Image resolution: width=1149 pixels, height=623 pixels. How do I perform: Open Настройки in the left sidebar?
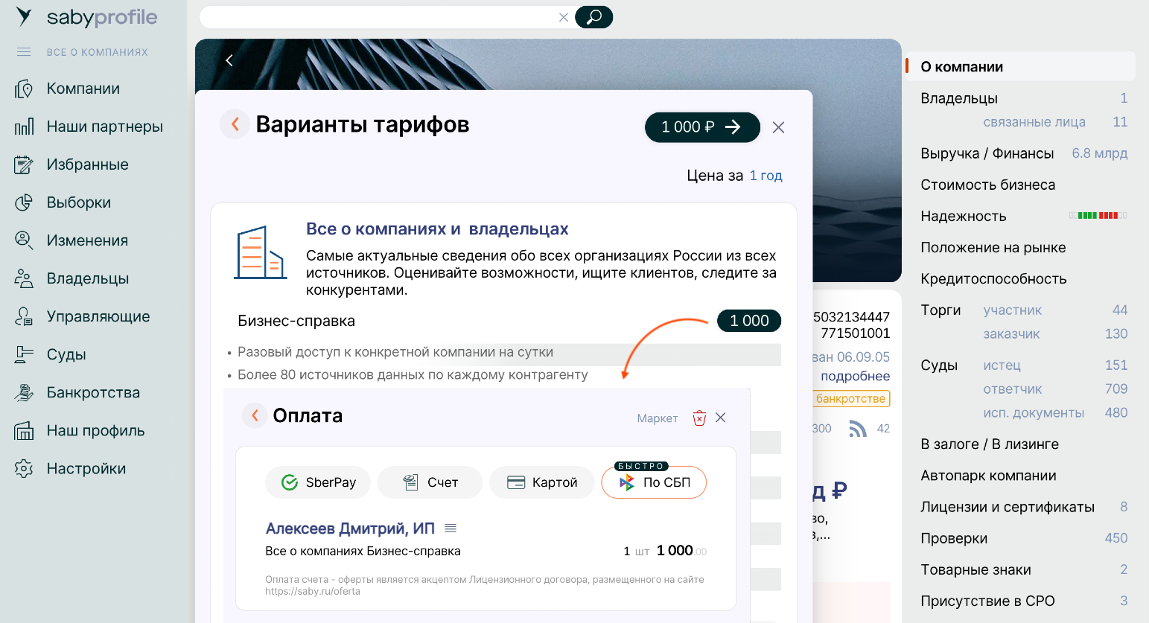pos(86,468)
